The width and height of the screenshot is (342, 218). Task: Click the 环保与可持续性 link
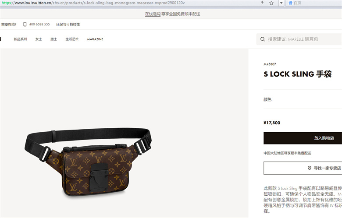pyautogui.click(x=68, y=25)
